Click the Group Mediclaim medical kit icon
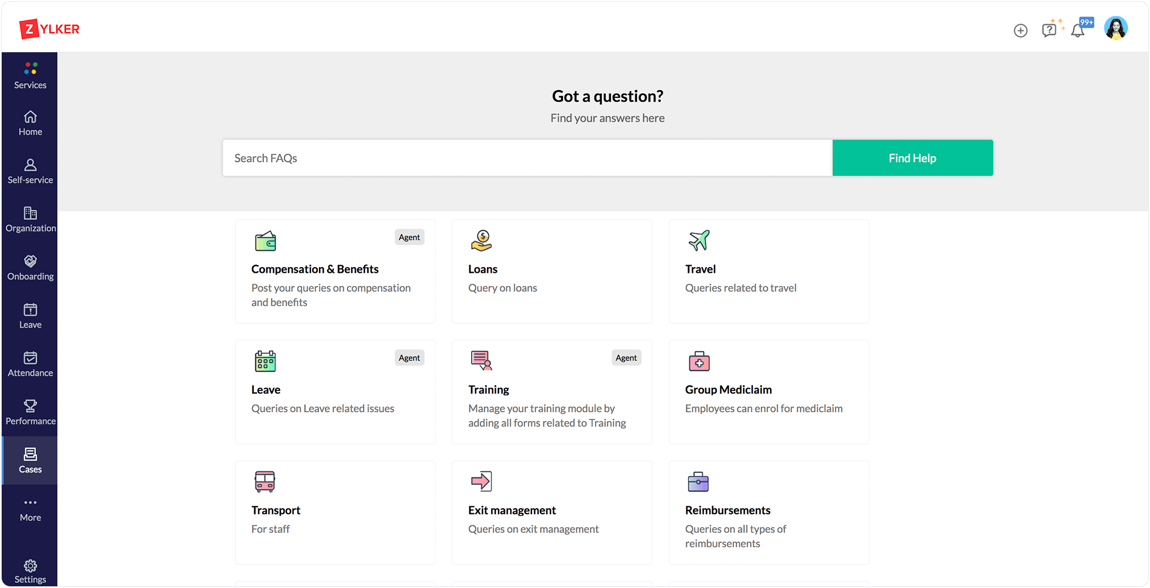The width and height of the screenshot is (1150, 588). point(699,361)
